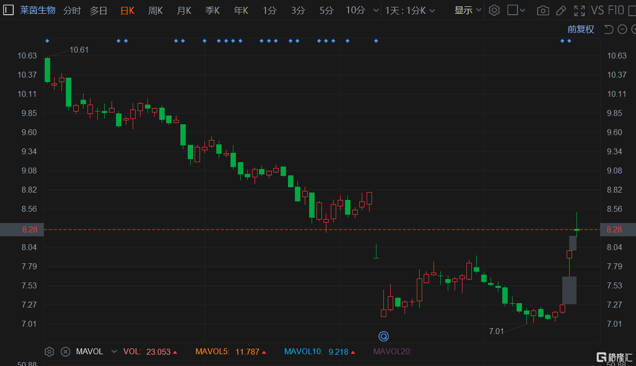Image resolution: width=636 pixels, height=366 pixels.
Task: Open the 1天:1分K period dropdown
Action: [410, 10]
